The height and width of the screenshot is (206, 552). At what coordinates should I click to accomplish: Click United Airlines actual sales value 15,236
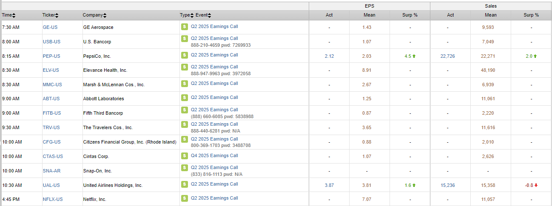click(448, 186)
